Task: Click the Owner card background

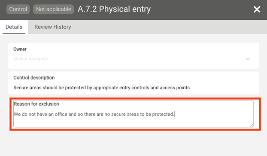Action: [133, 56]
